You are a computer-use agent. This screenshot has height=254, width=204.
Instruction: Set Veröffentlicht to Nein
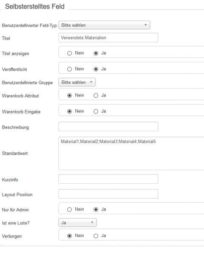click(x=69, y=69)
